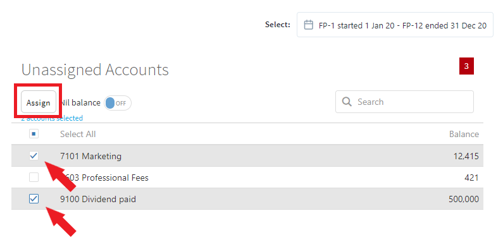Click the calendar icon in period selector
Screen dimensions: 503x247
308,25
